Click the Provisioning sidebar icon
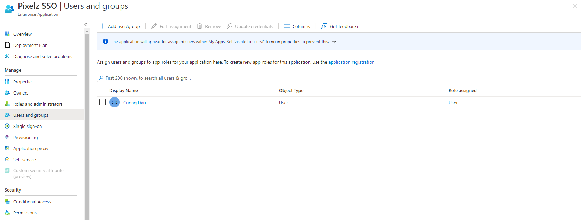This screenshot has width=582, height=220. [x=7, y=137]
